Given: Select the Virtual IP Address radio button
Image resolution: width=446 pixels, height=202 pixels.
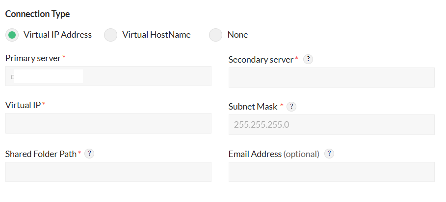Looking at the screenshot, I should [x=12, y=35].
